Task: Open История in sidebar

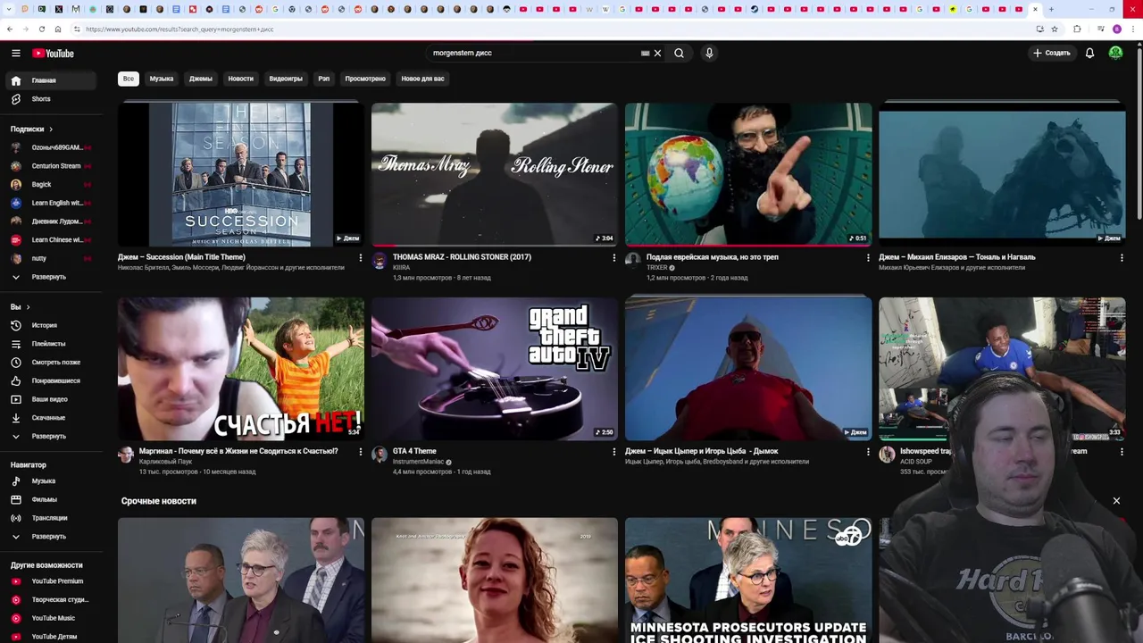Action: (51, 325)
